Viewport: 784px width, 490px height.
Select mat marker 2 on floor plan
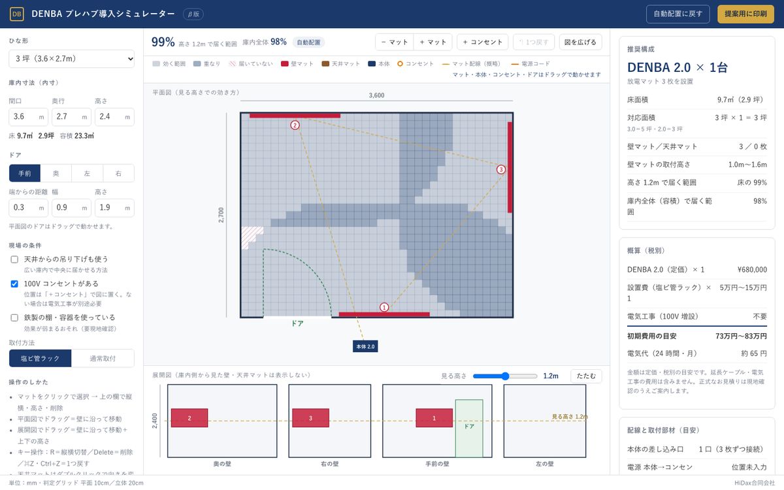pos(295,125)
